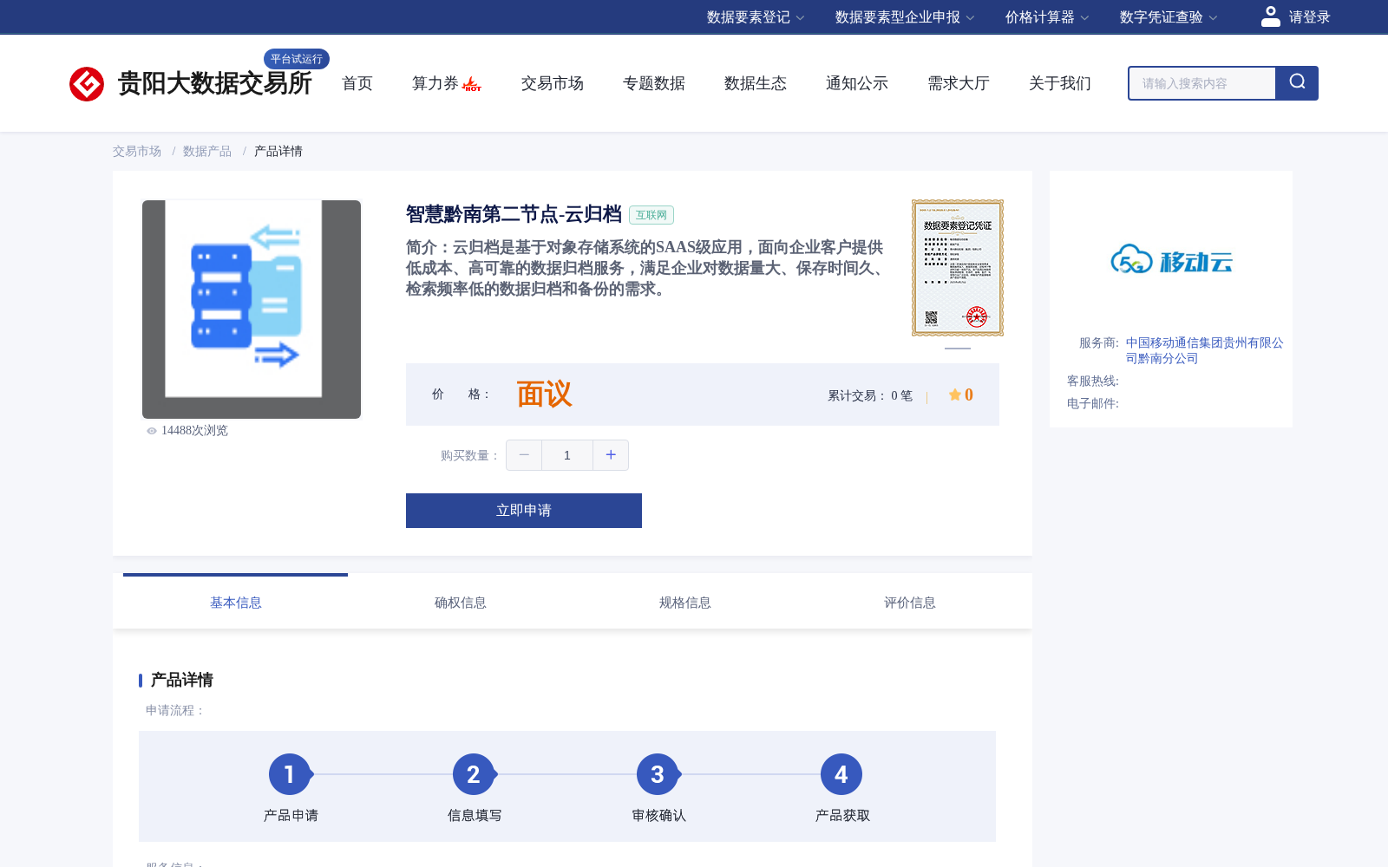Open the 通知公示 nav item

pos(857,83)
